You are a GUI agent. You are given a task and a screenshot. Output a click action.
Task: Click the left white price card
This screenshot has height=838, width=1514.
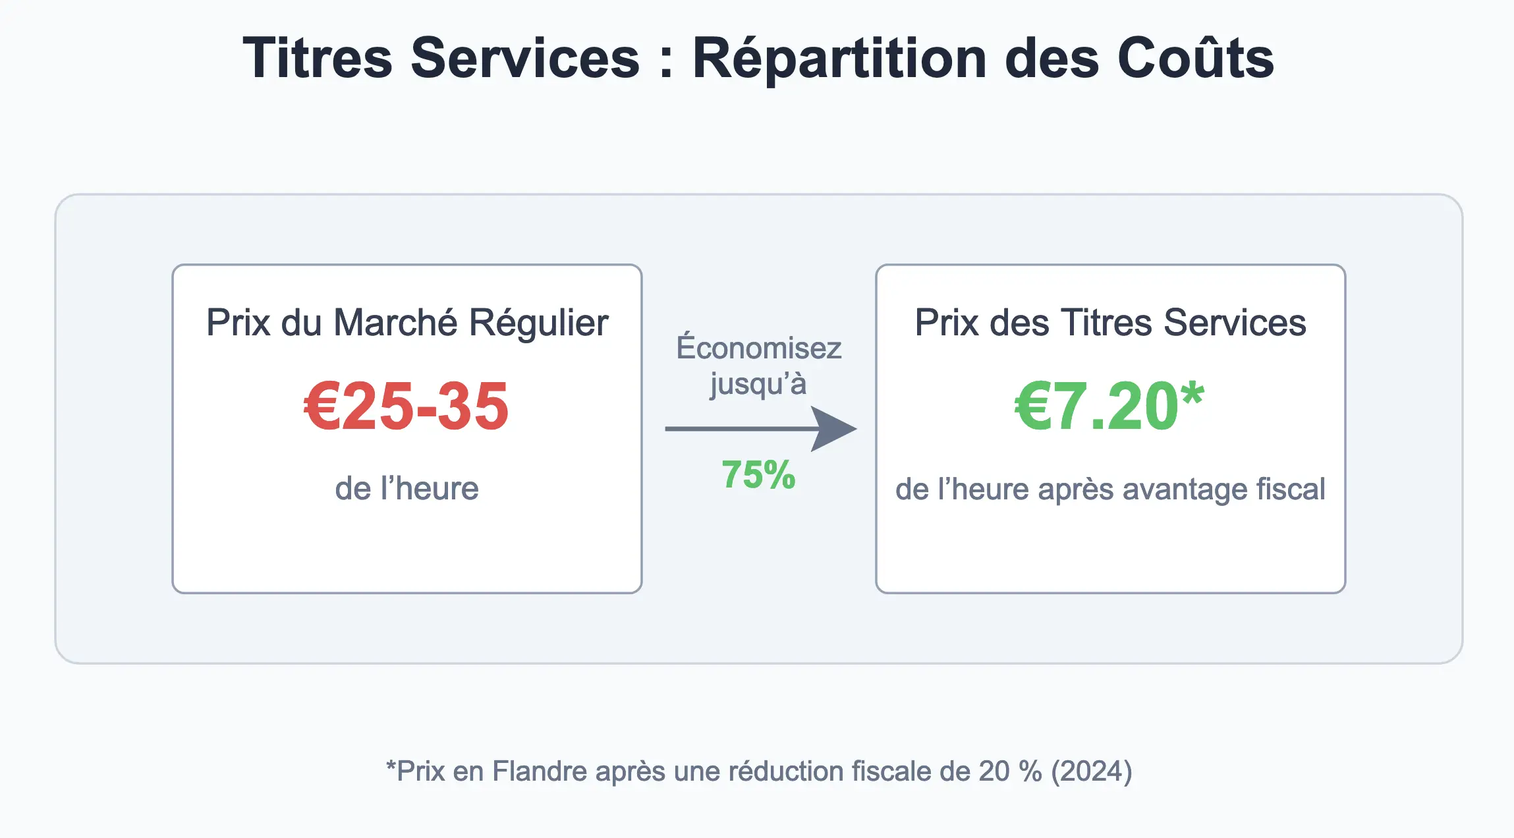407,429
